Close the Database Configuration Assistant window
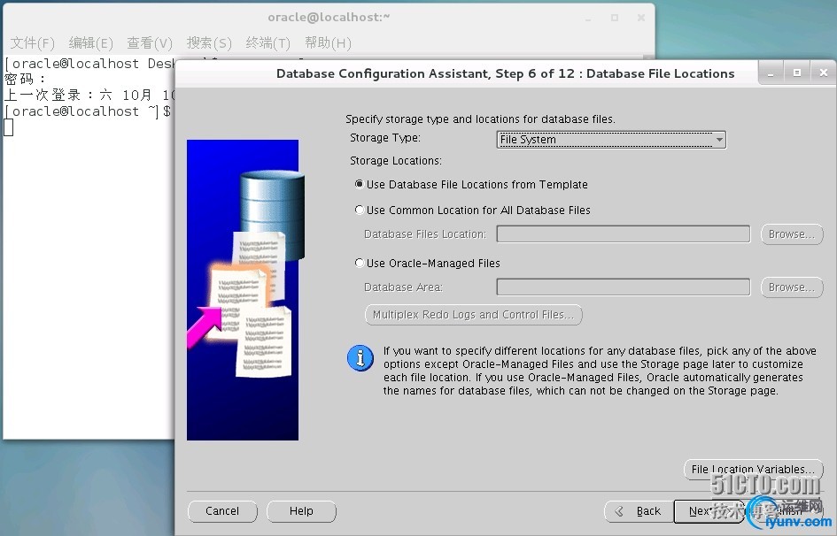This screenshot has height=536, width=837. pyautogui.click(x=824, y=73)
